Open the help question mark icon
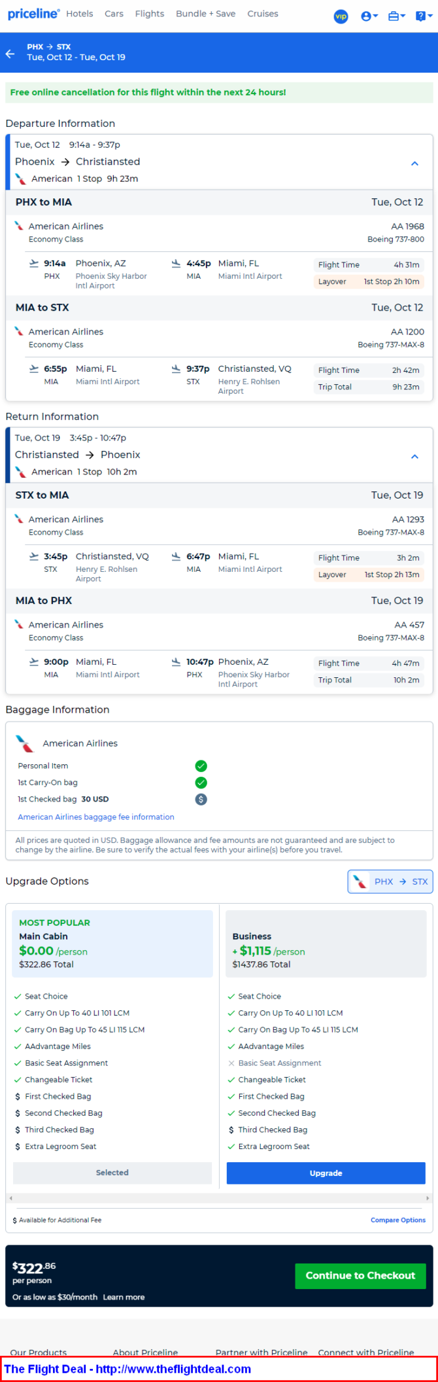The width and height of the screenshot is (438, 1382). point(423,16)
